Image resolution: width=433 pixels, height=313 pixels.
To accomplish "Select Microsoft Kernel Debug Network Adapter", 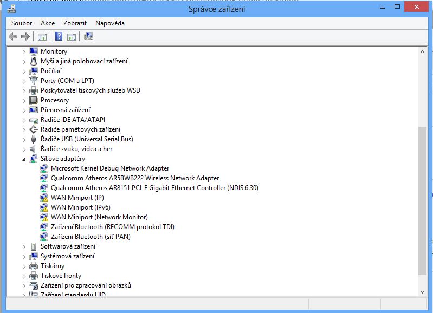I will pyautogui.click(x=110, y=168).
